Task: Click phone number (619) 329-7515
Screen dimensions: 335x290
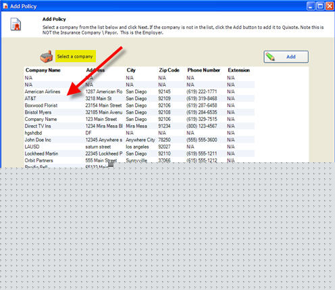Action: click(202, 119)
